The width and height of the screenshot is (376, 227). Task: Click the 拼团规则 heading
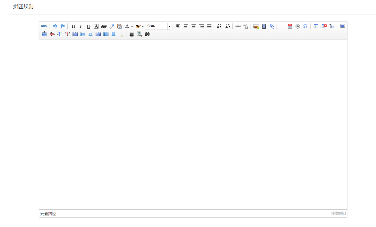coord(23,7)
